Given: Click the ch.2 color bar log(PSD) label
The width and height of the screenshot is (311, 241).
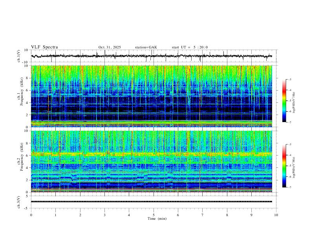Looking at the screenshot, I should 294,167.
